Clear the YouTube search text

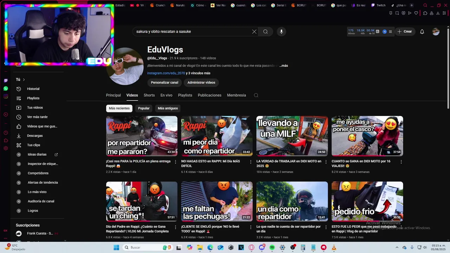pos(254,32)
